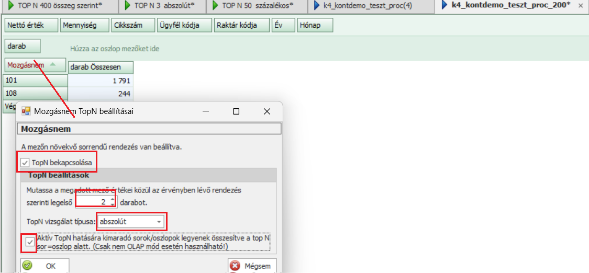Minimize the TopN settings dialog

[206, 111]
